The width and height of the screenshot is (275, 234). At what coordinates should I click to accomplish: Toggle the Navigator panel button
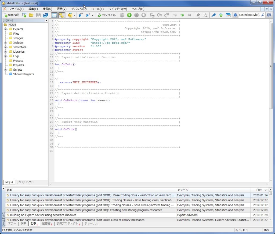point(61,15)
